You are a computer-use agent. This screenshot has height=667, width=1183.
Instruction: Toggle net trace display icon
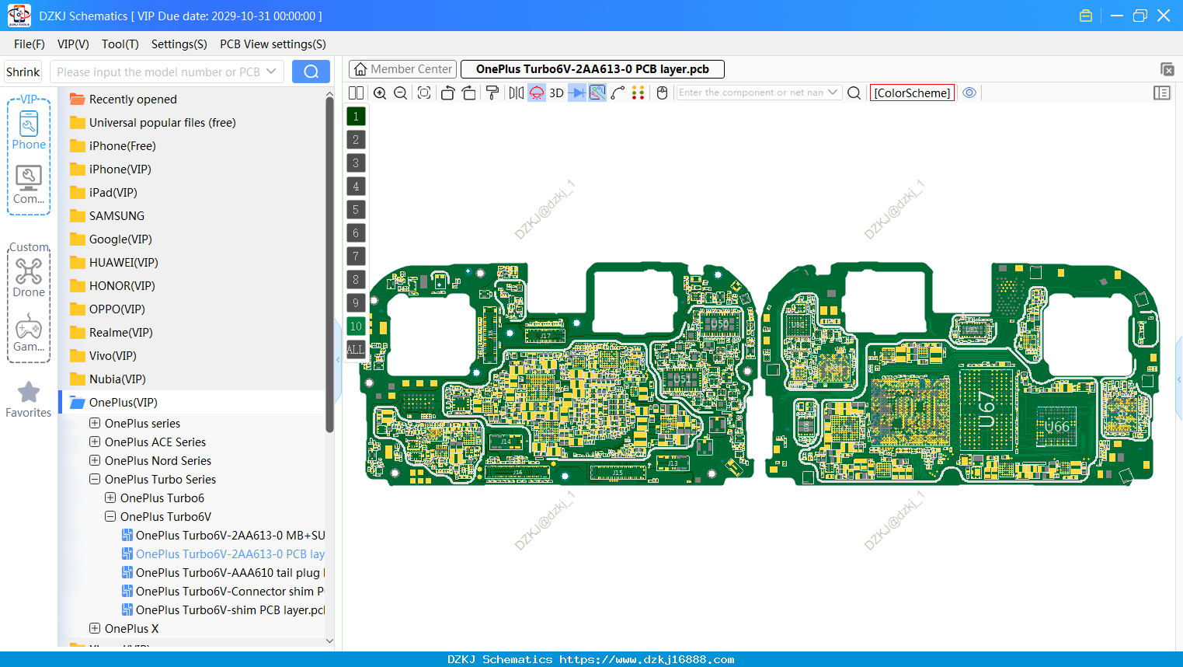tap(597, 93)
